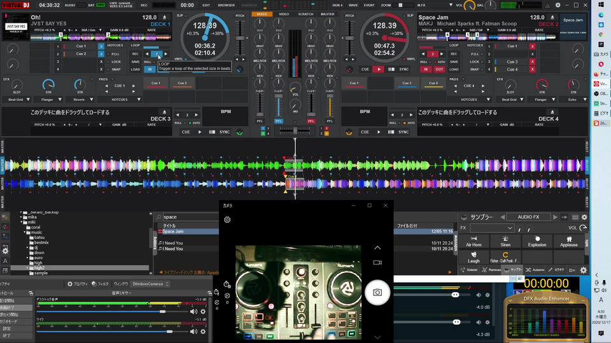The height and width of the screenshot is (343, 611).
Task: Switch to VIDEO tab
Action: (284, 14)
